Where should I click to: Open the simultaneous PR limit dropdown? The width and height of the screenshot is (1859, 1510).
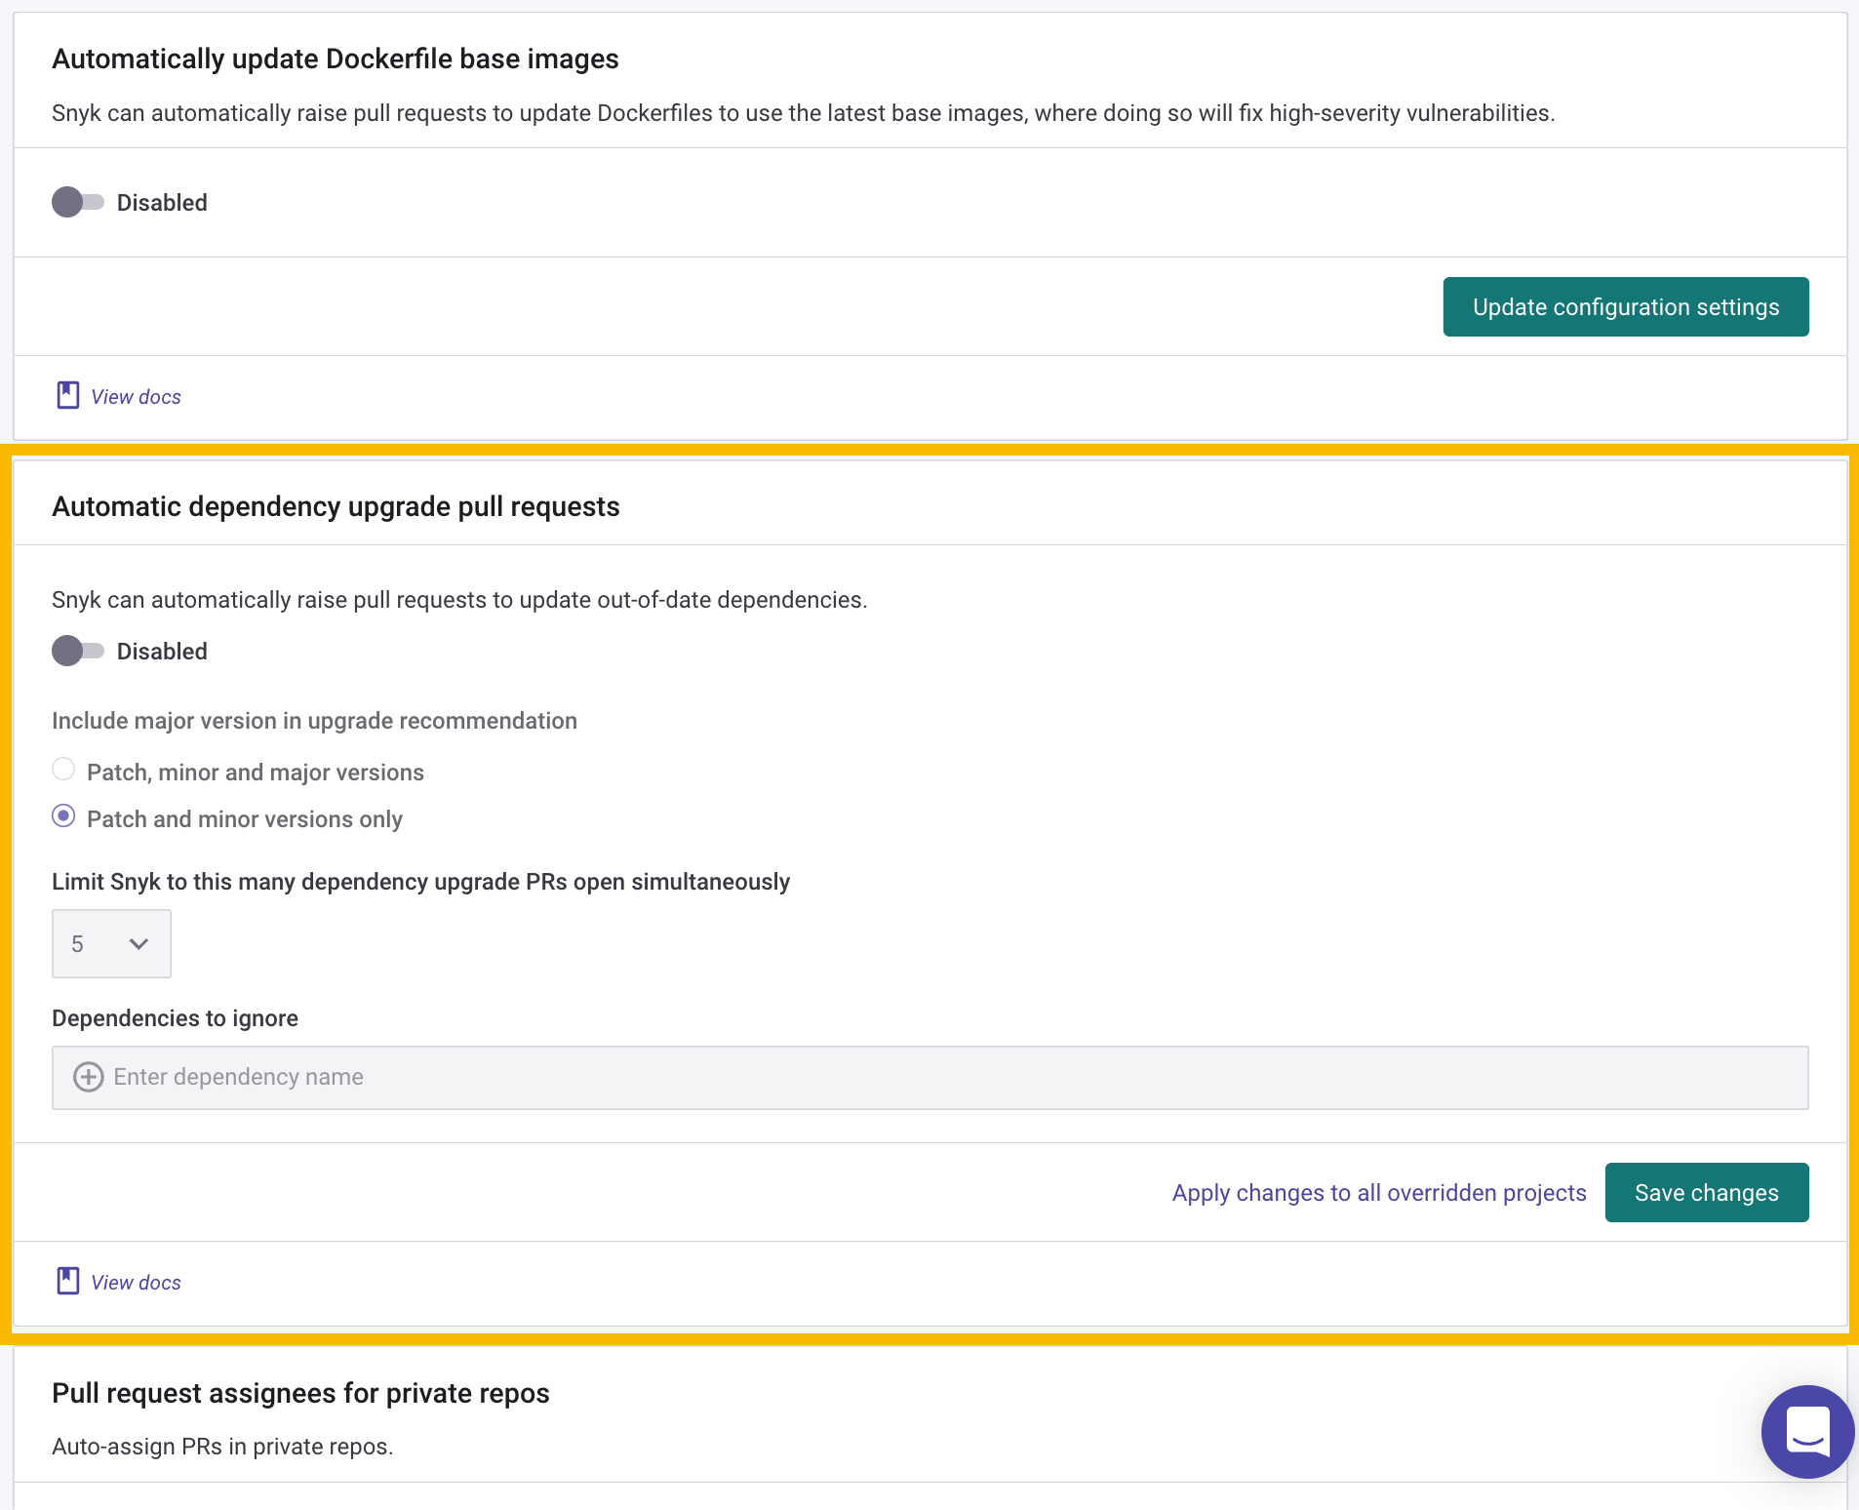click(x=111, y=943)
